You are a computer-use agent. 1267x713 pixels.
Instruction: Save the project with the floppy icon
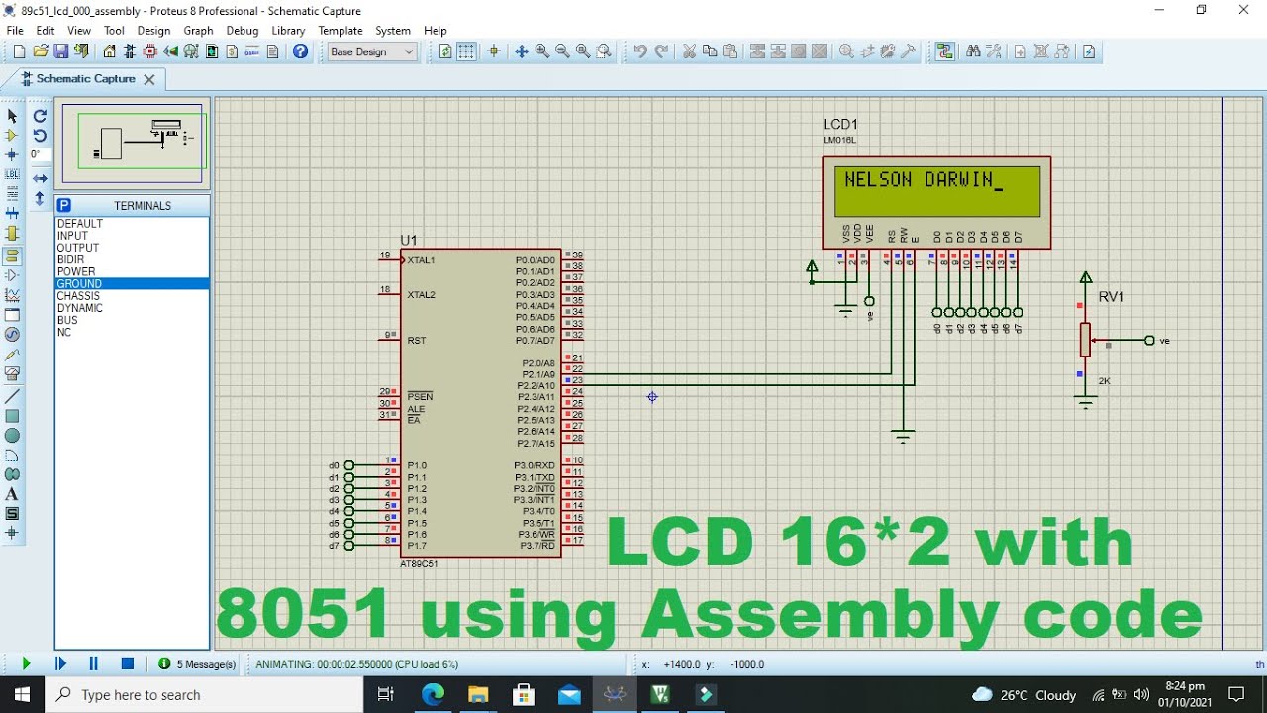point(61,51)
